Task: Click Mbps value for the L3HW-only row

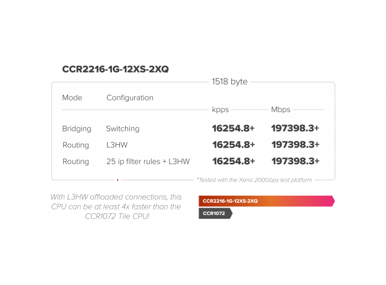Action: click(295, 145)
